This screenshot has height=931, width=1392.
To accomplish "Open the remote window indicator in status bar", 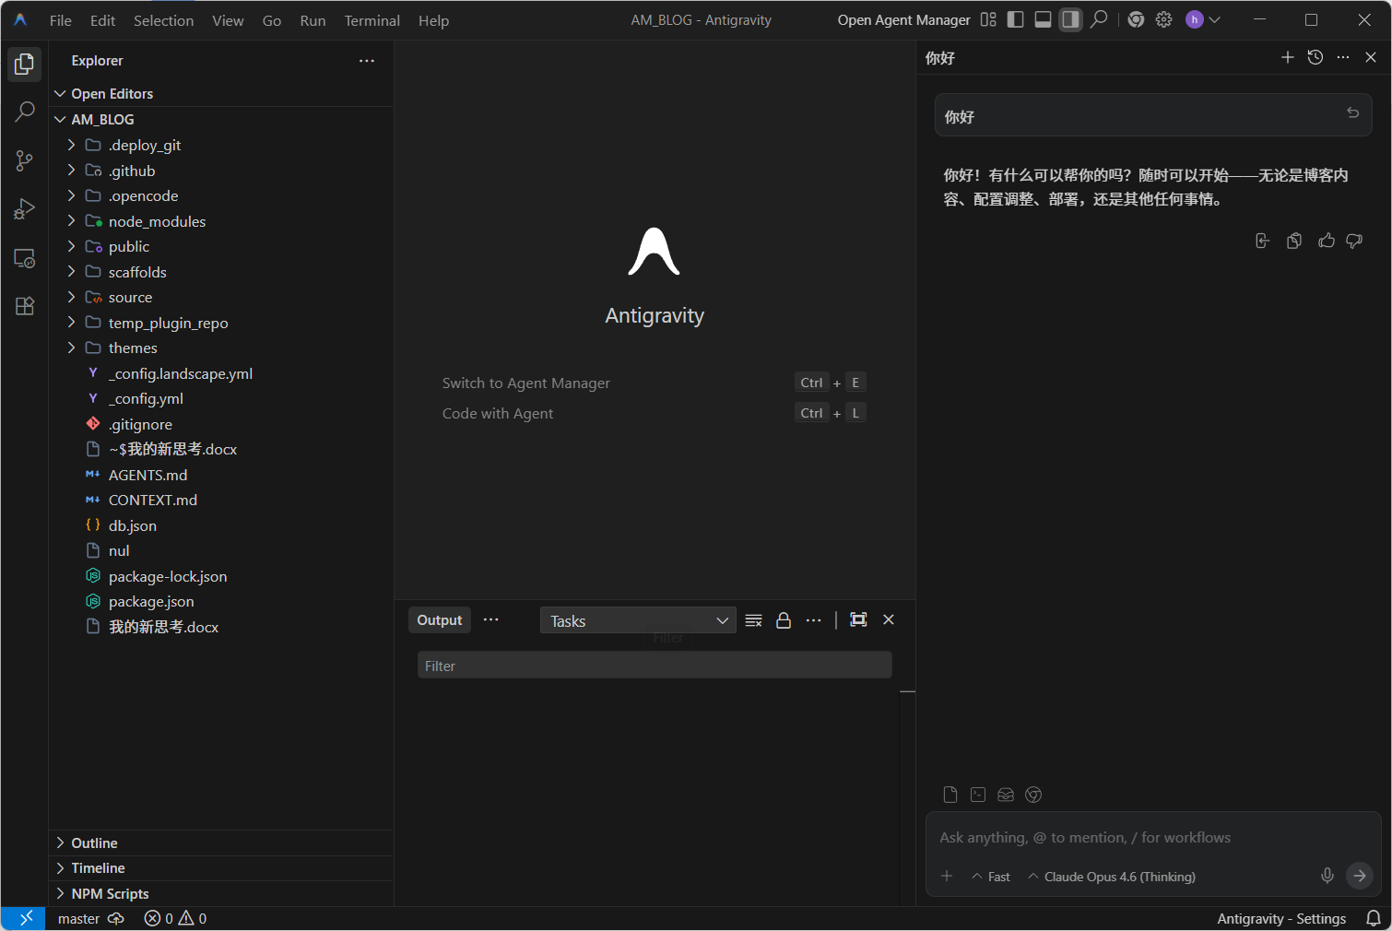I will tap(23, 919).
